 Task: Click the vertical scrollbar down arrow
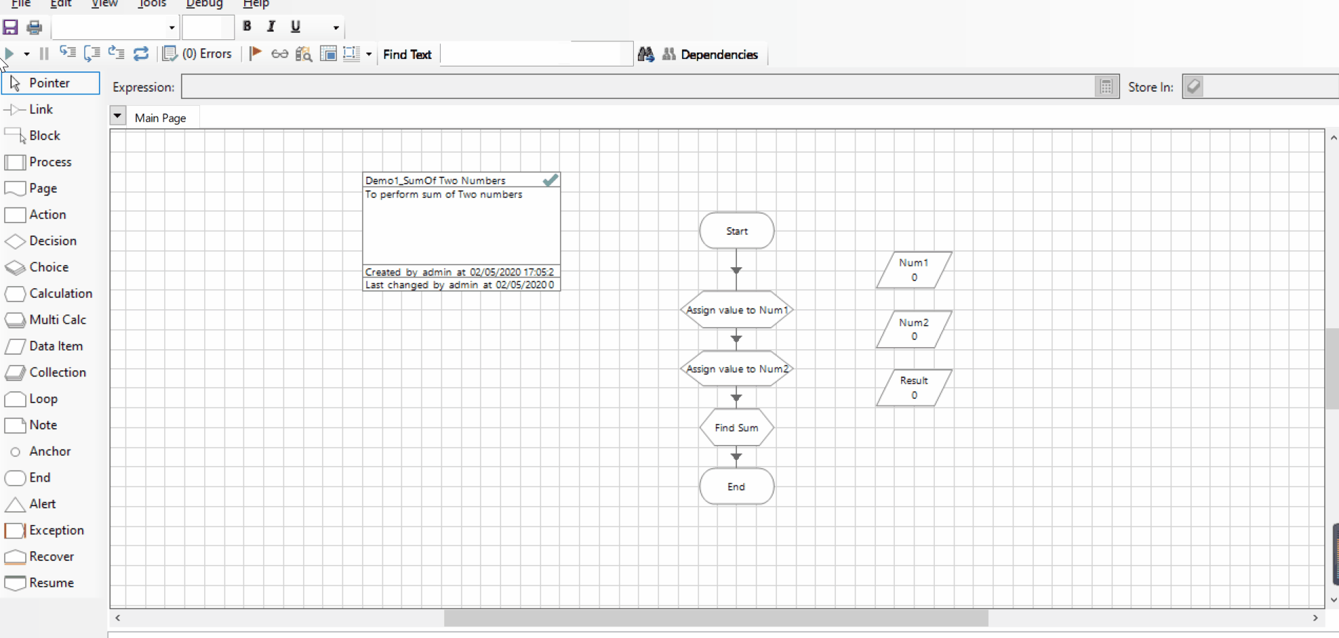tap(1333, 600)
